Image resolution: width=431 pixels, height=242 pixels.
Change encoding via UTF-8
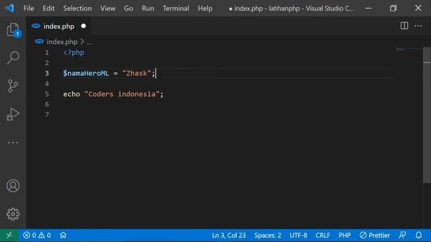298,235
